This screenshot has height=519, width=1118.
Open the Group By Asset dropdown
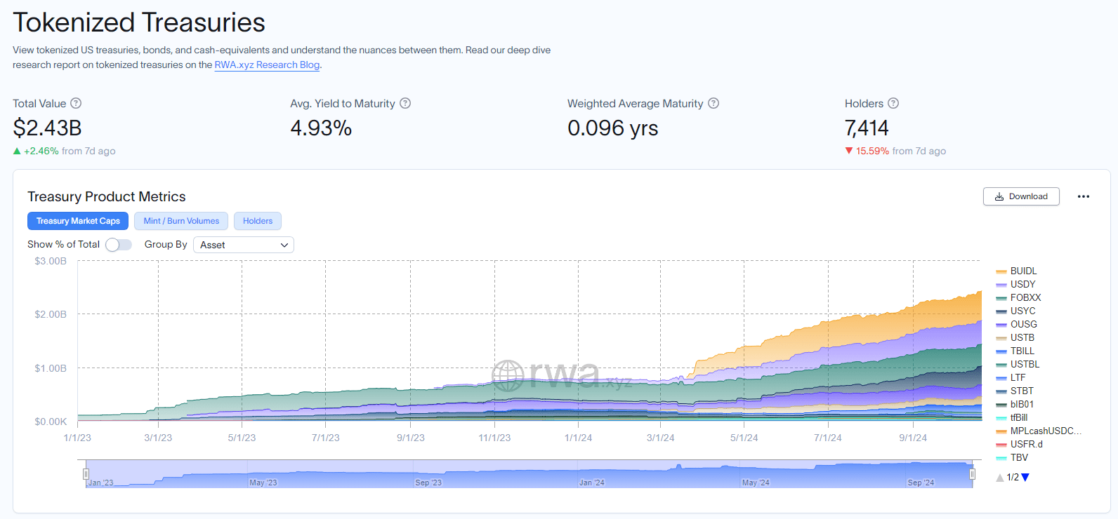click(x=243, y=245)
